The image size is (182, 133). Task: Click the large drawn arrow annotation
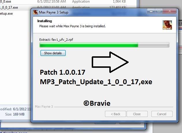tap(110, 62)
